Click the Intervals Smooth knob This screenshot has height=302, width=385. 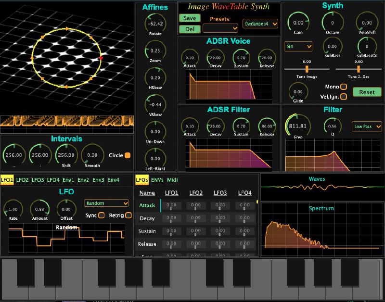tap(92, 155)
